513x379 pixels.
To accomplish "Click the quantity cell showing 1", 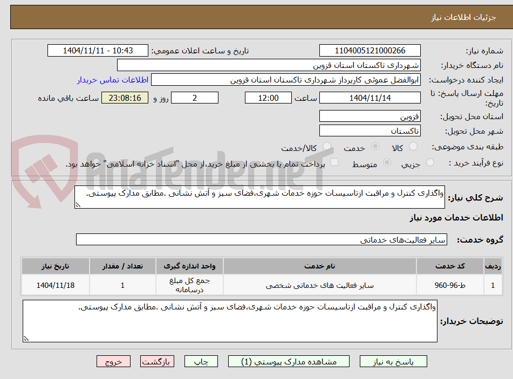I will click(122, 285).
